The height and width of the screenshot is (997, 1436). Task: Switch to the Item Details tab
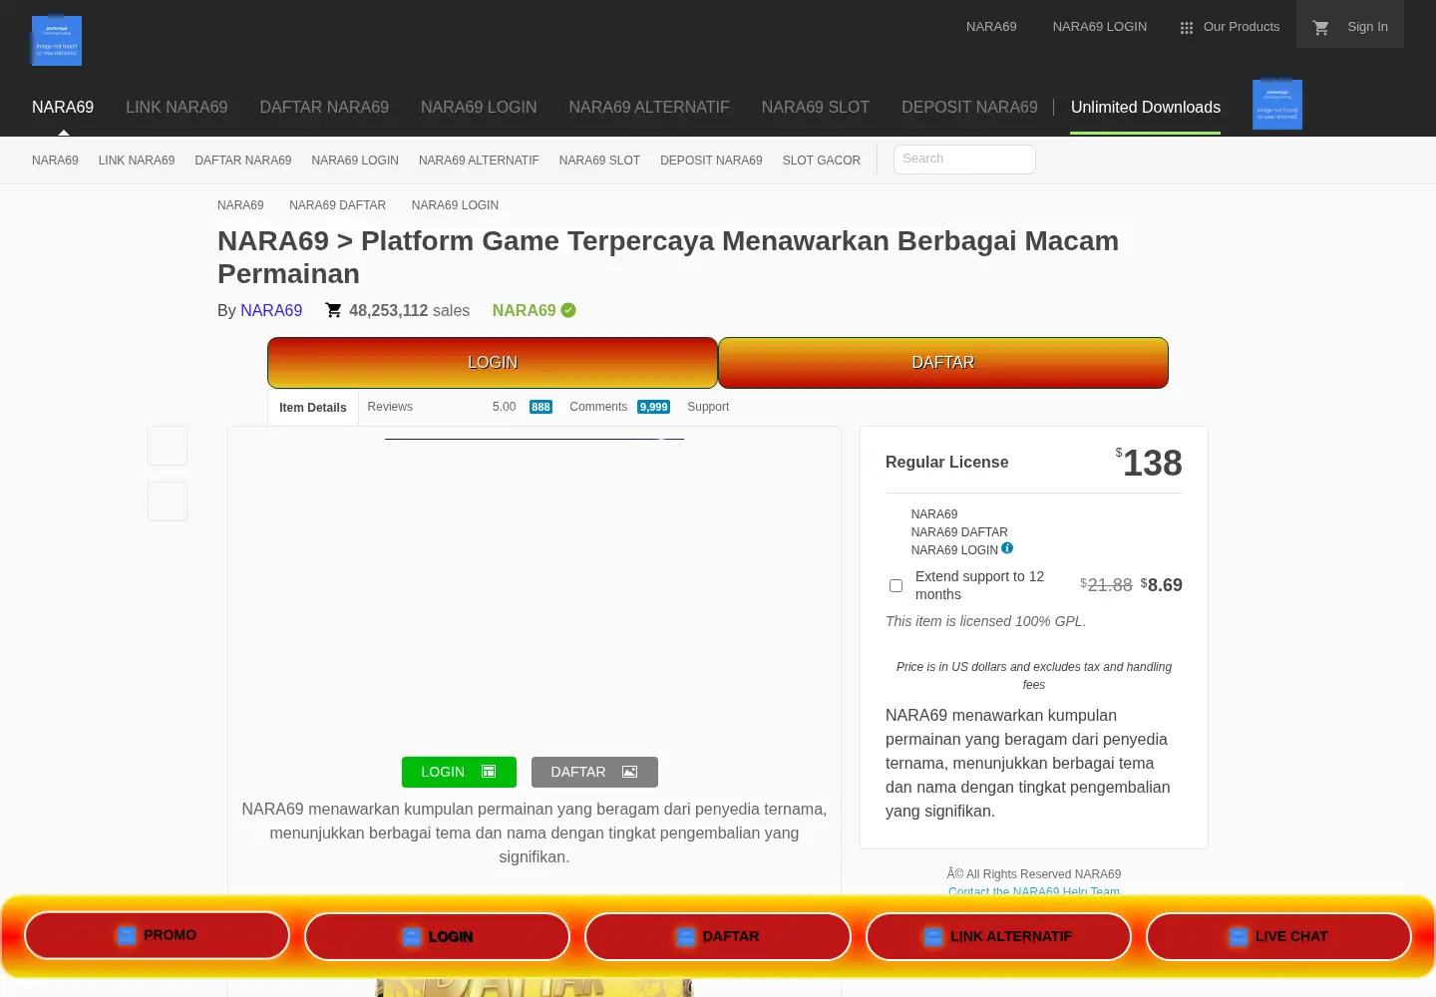tap(313, 408)
